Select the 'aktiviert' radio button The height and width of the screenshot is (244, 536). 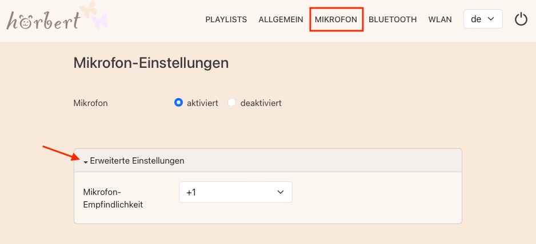(178, 103)
